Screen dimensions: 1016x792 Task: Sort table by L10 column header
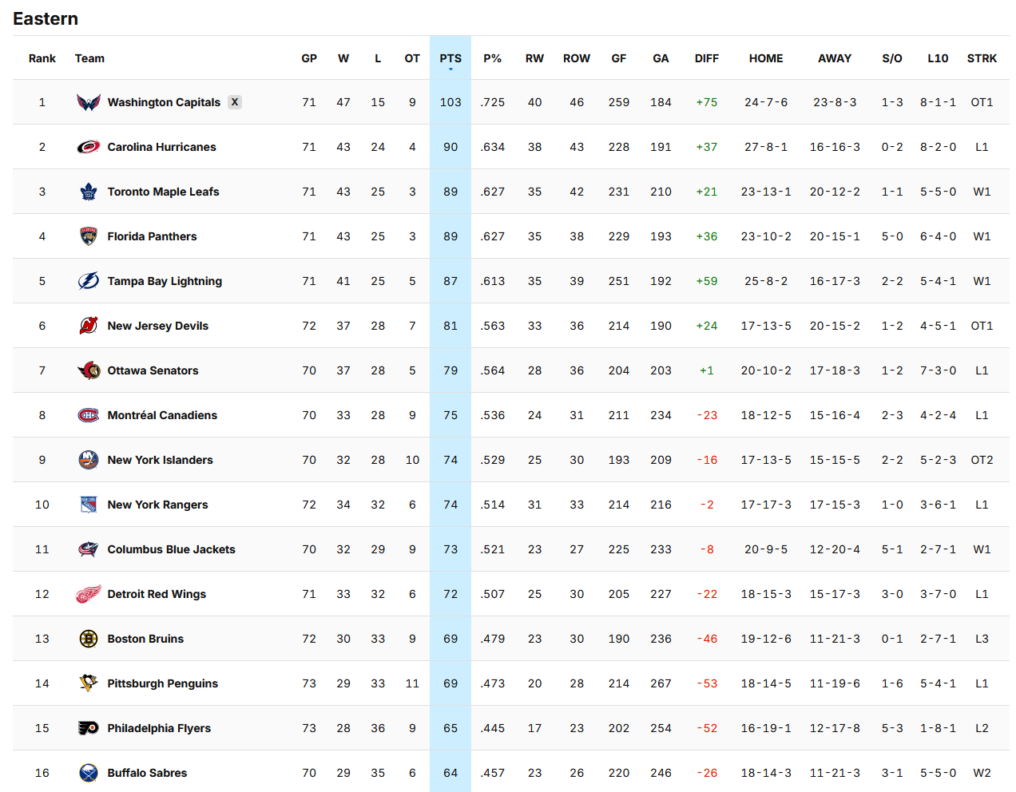938,58
